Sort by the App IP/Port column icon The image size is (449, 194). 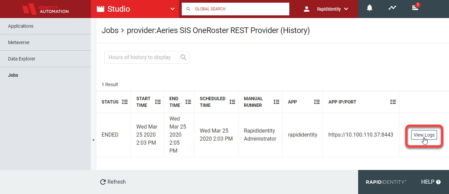(x=393, y=102)
